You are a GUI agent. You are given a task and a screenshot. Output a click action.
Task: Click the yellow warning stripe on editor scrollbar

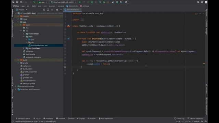(x=204, y=64)
